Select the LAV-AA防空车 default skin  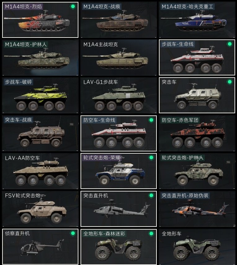pos(40,171)
